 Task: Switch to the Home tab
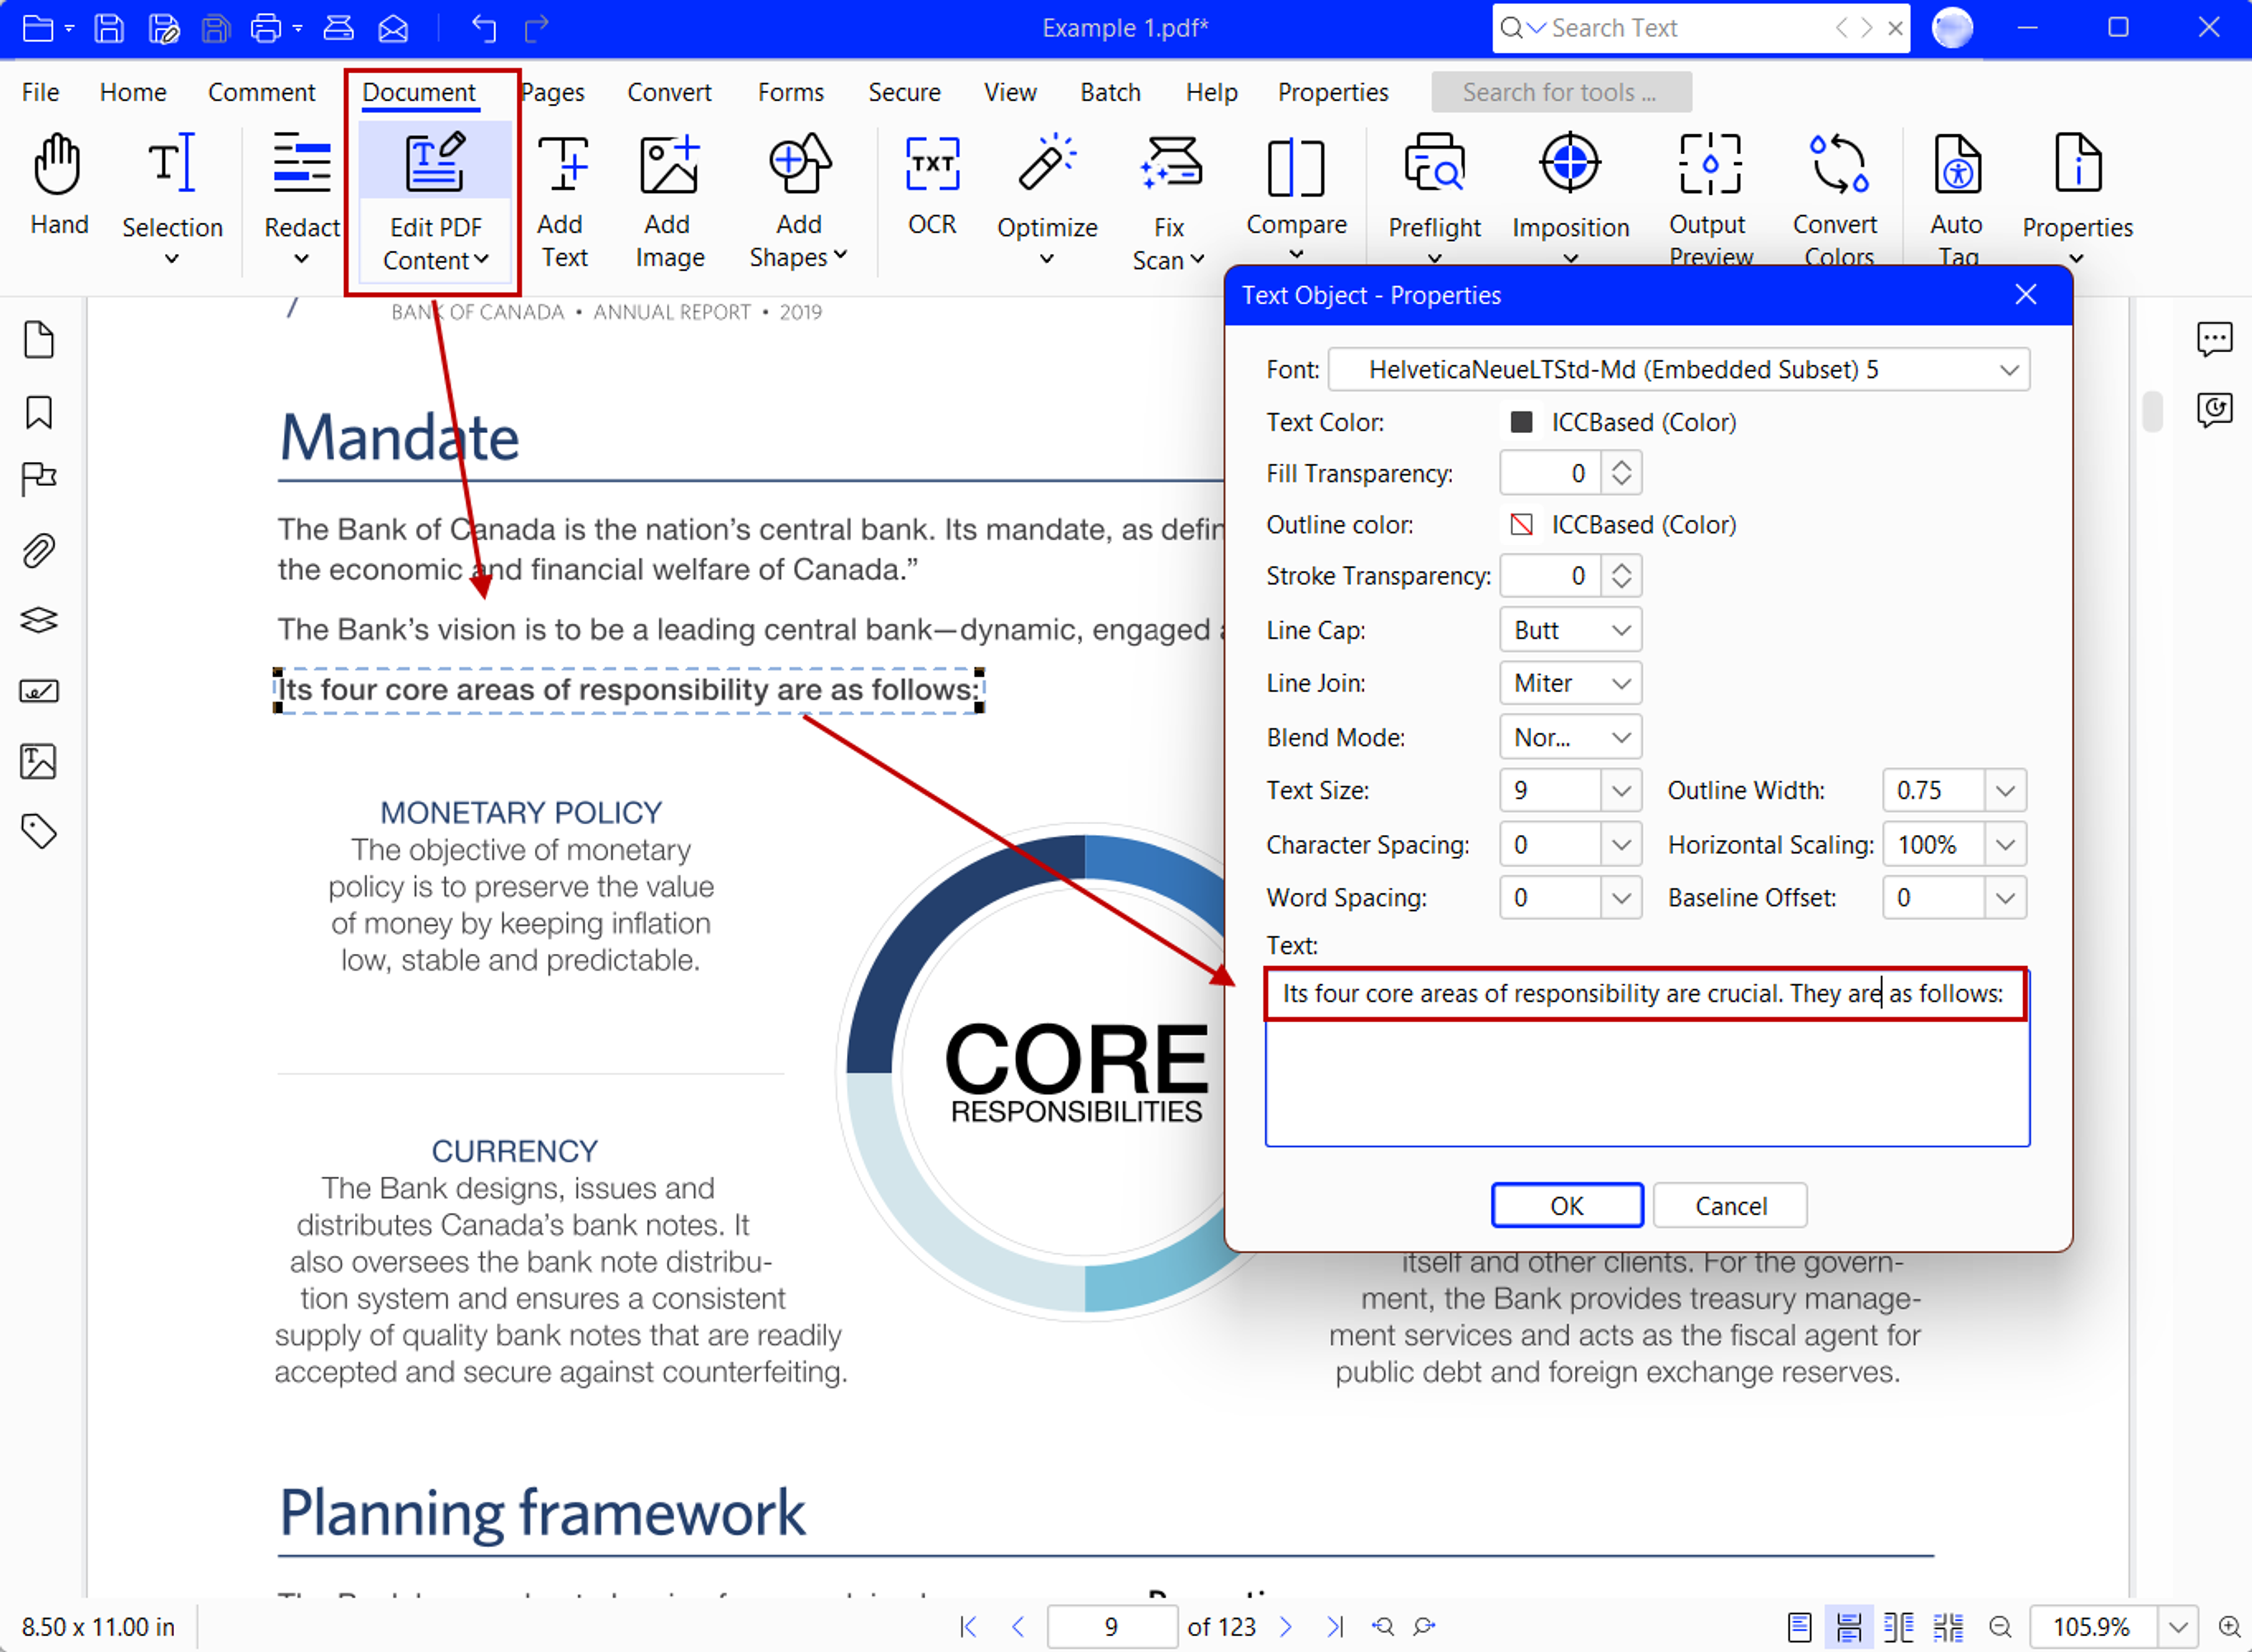click(x=133, y=92)
